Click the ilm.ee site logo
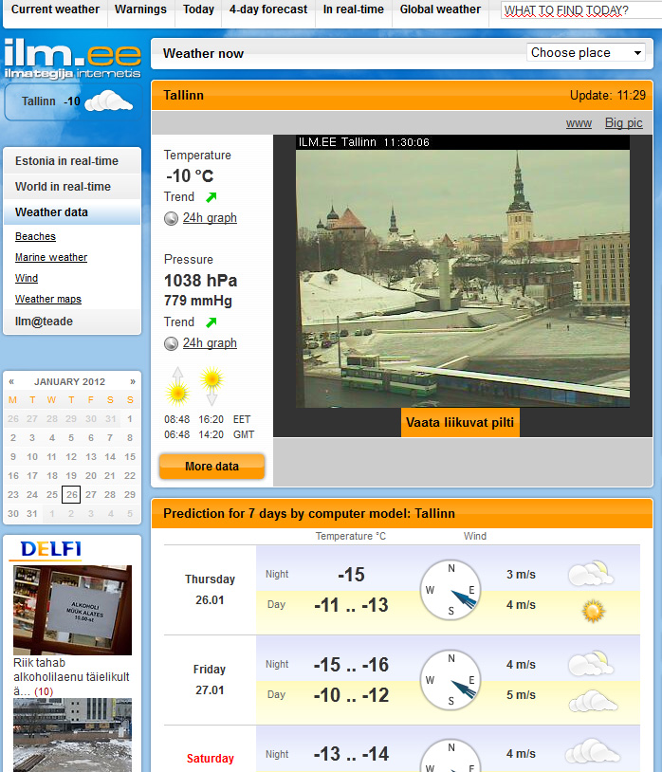Screen dimensions: 662x772 tap(72, 61)
